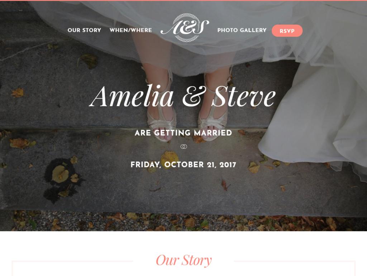Click the A&S monogram logo
Image resolution: width=367 pixels, height=276 pixels.
[185, 28]
